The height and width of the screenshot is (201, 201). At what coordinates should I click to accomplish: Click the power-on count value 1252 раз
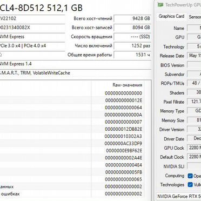coord(132,45)
